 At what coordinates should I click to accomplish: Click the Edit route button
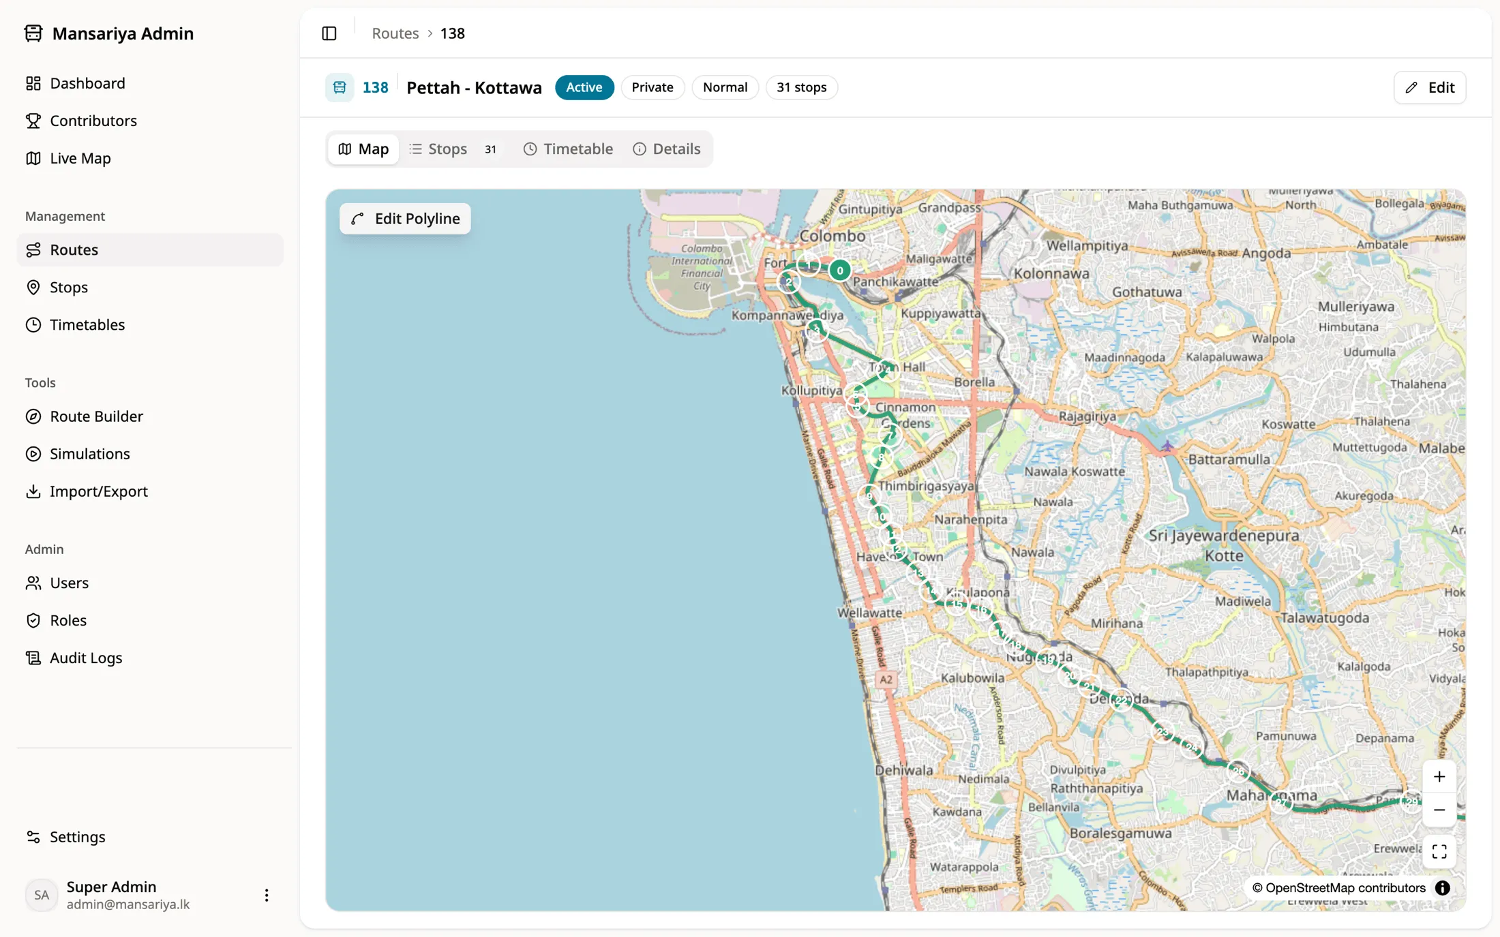coord(1430,87)
